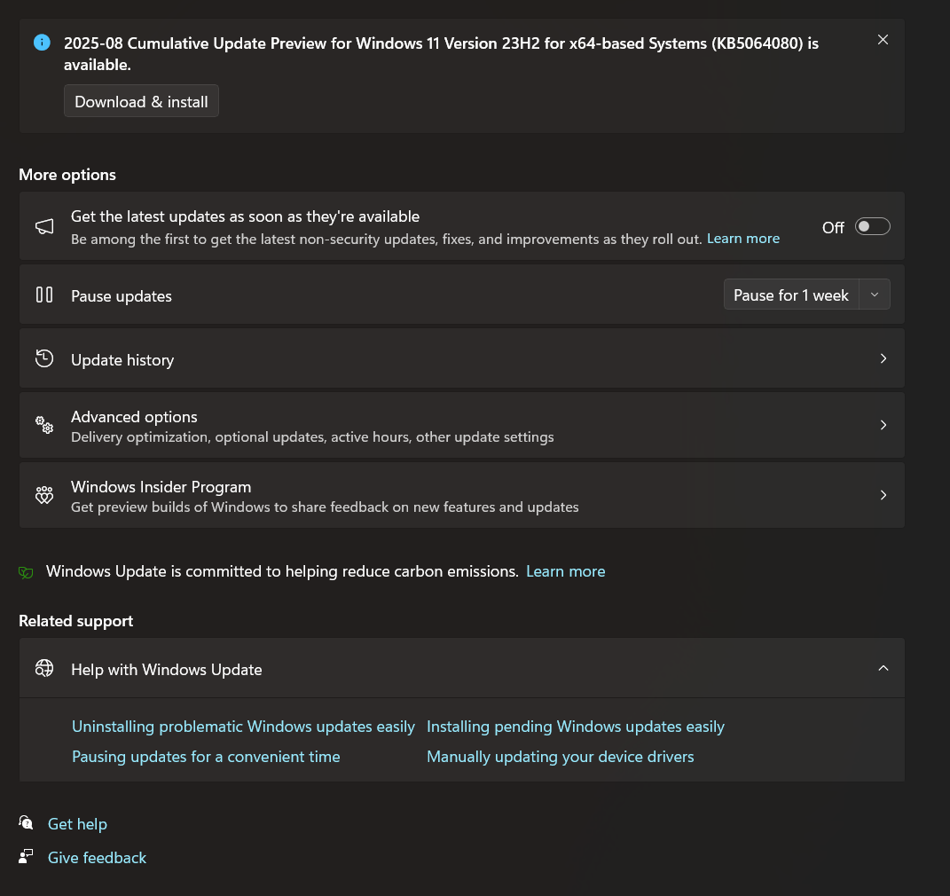
Task: Click the pause icon beside Pause updates
Action: [44, 295]
